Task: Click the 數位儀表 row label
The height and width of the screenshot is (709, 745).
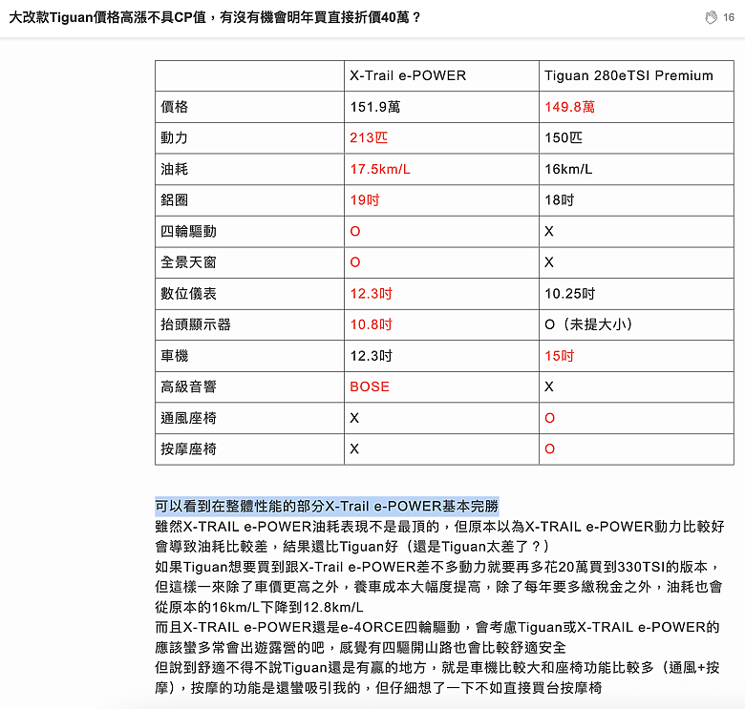Action: click(188, 293)
